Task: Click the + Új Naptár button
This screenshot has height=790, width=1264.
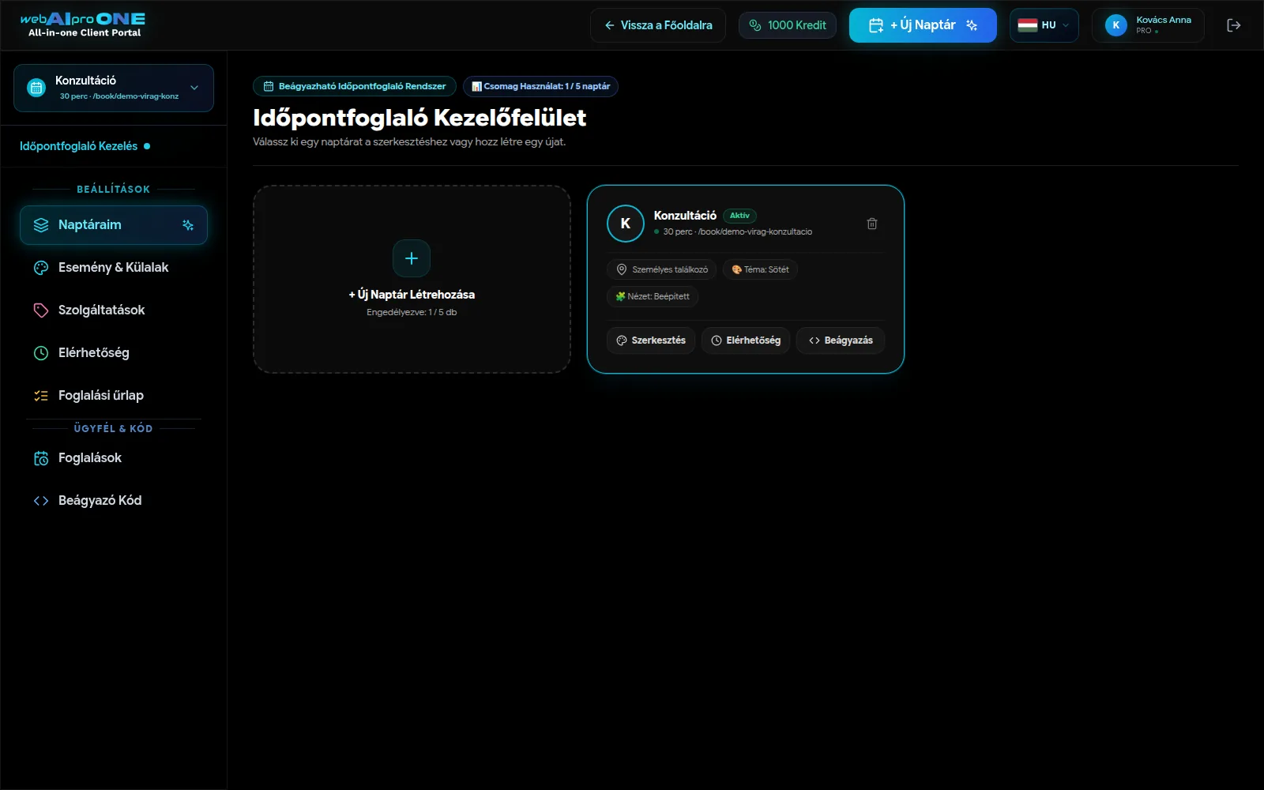Action: 923,25
